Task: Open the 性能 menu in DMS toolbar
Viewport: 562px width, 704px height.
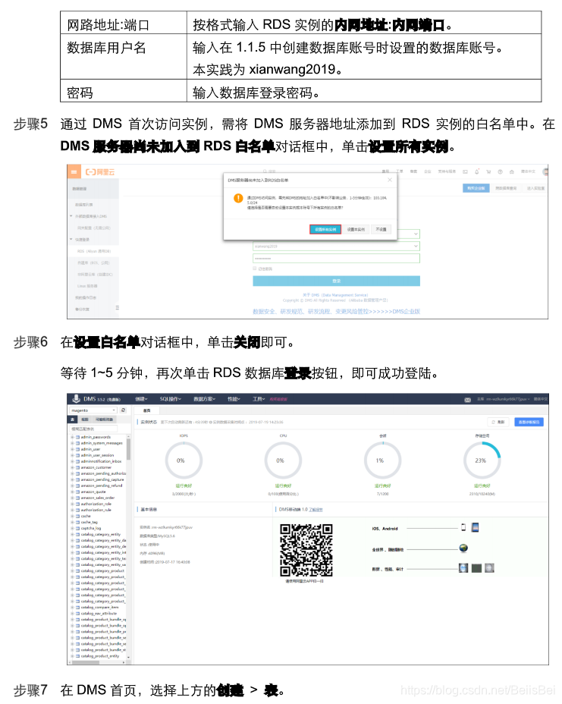Action: pos(234,399)
